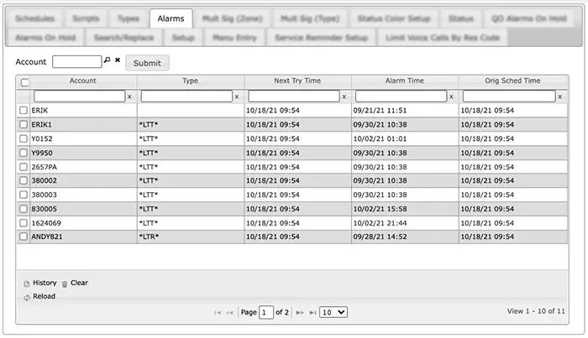The image size is (588, 338).
Task: Check the 830005 row checkbox
Action: (x=24, y=209)
